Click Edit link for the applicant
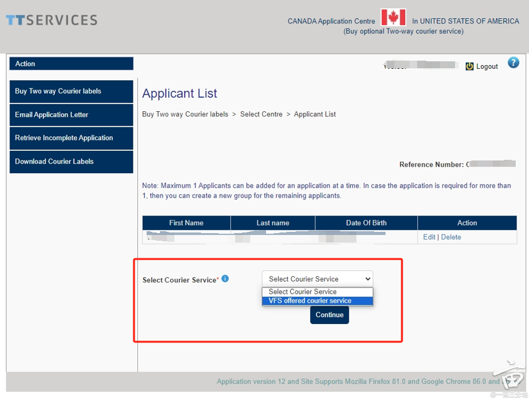Screen dimensions: 529x398 click(x=429, y=237)
